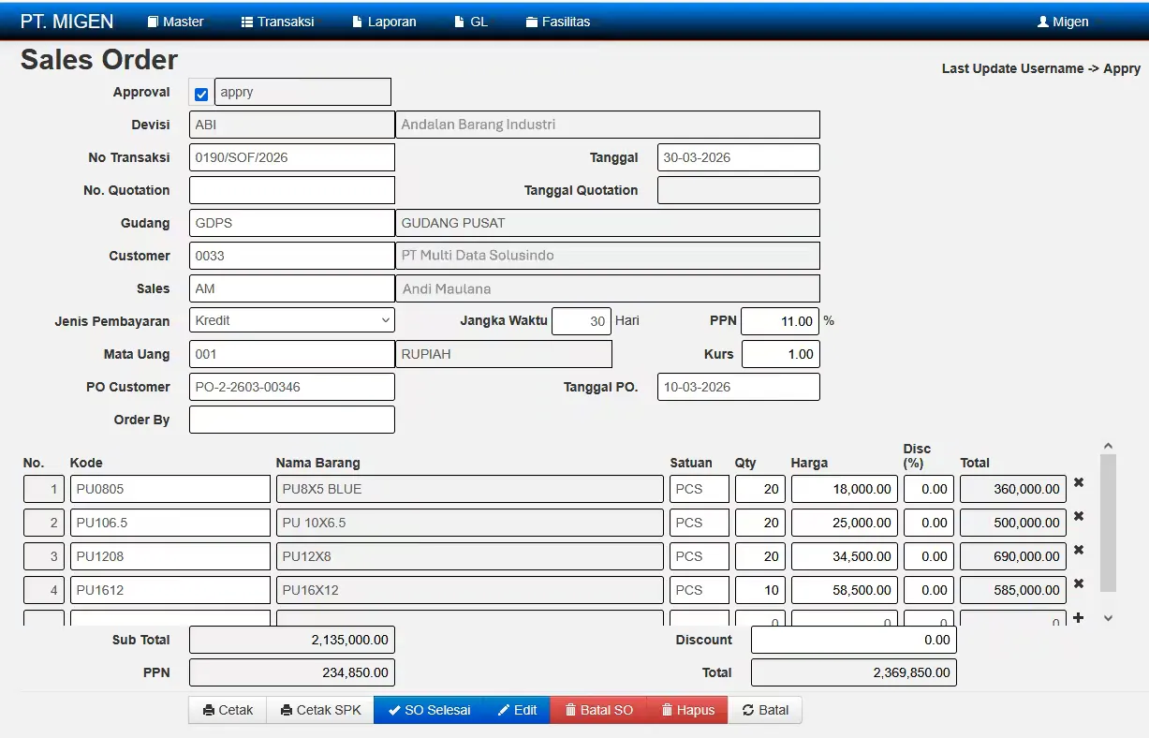This screenshot has width=1149, height=738.
Task: Click the item list scroll down arrow
Action: pyautogui.click(x=1108, y=618)
